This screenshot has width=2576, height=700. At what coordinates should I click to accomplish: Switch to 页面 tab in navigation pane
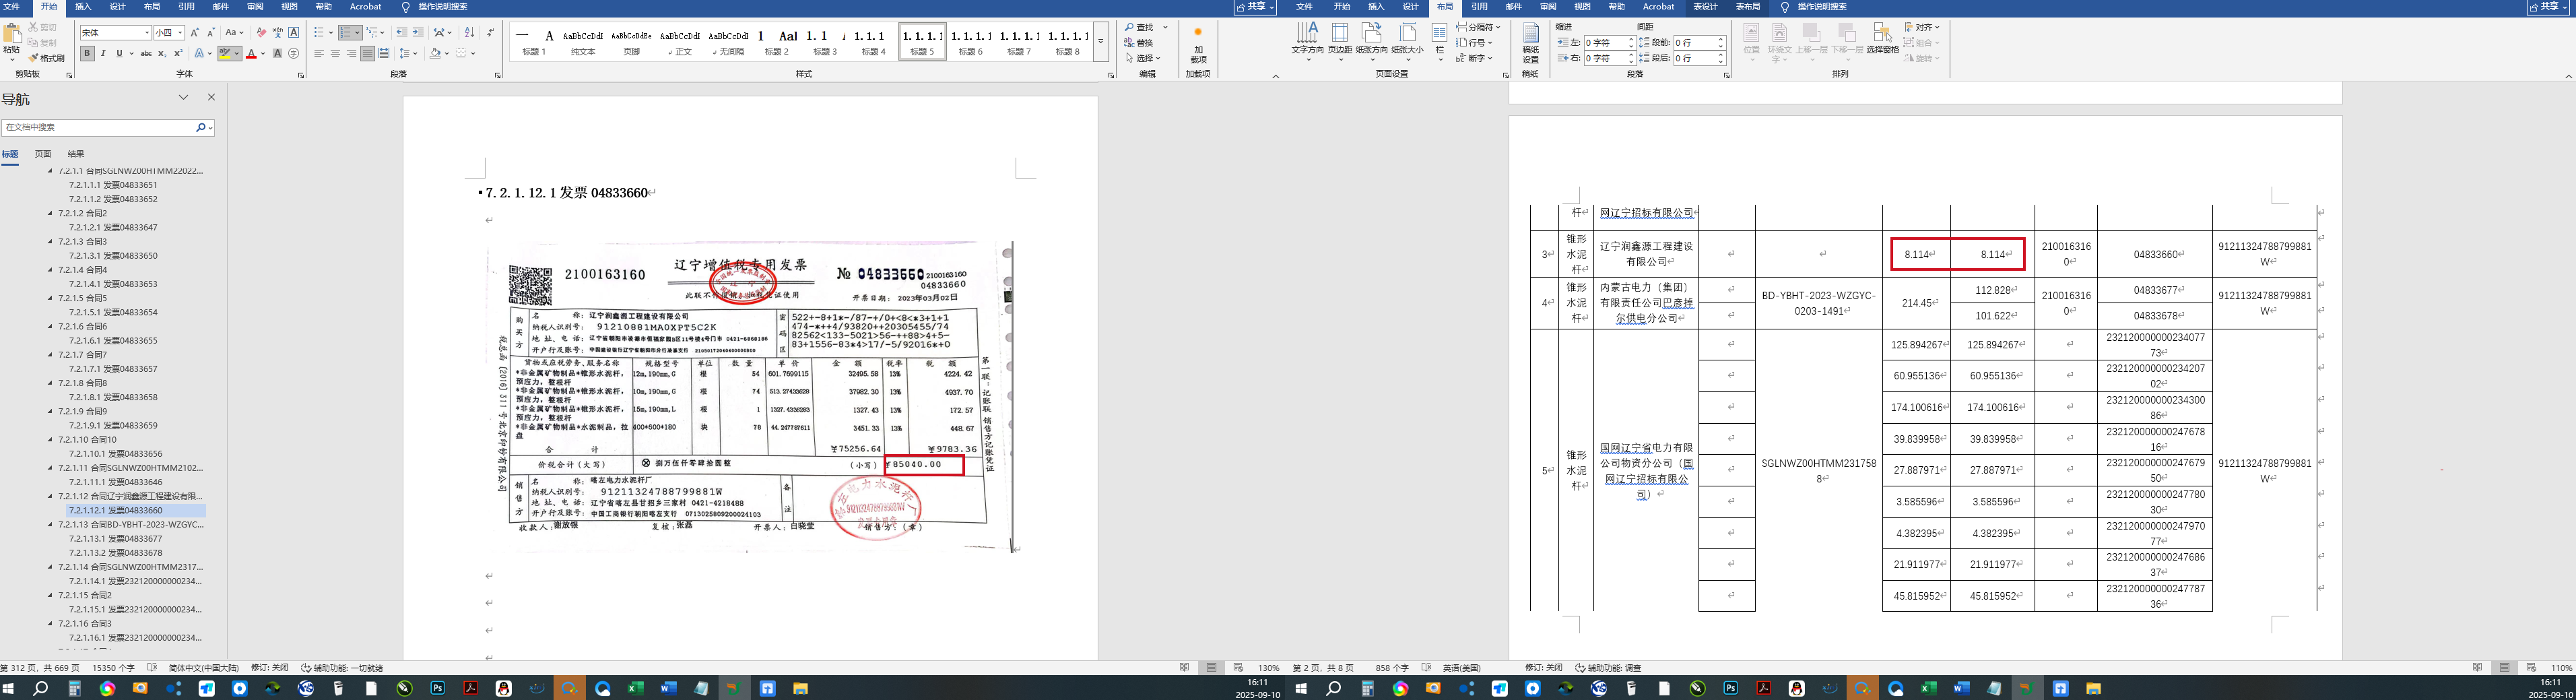pos(43,154)
